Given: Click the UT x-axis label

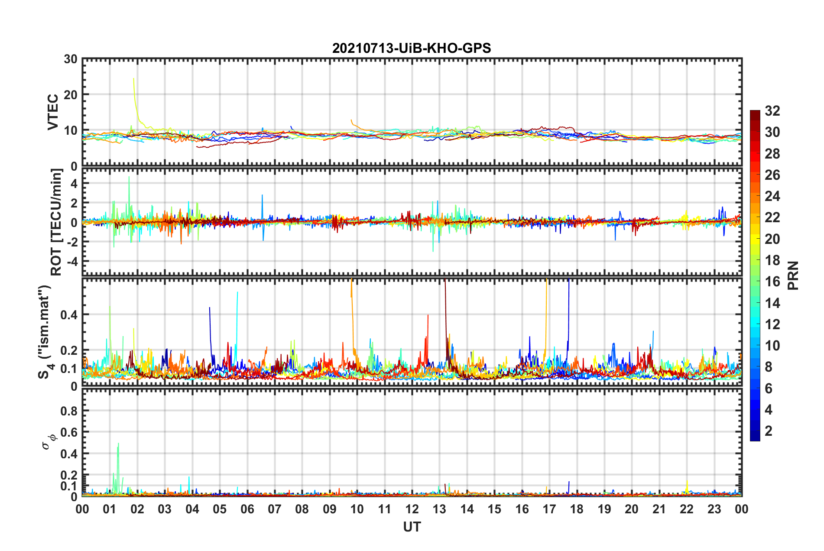Looking at the screenshot, I should tap(412, 527).
